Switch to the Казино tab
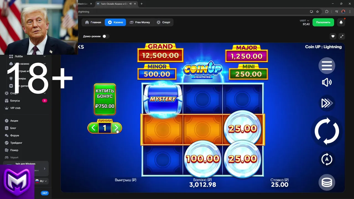The image size is (354, 199). 115,22
